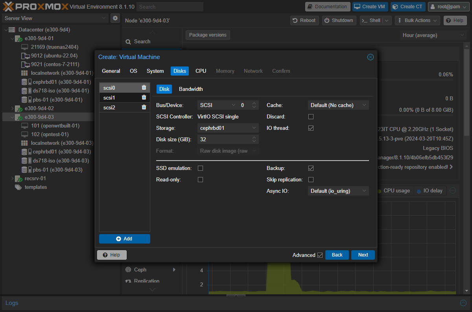Click the Shutdown node button

pos(339,20)
